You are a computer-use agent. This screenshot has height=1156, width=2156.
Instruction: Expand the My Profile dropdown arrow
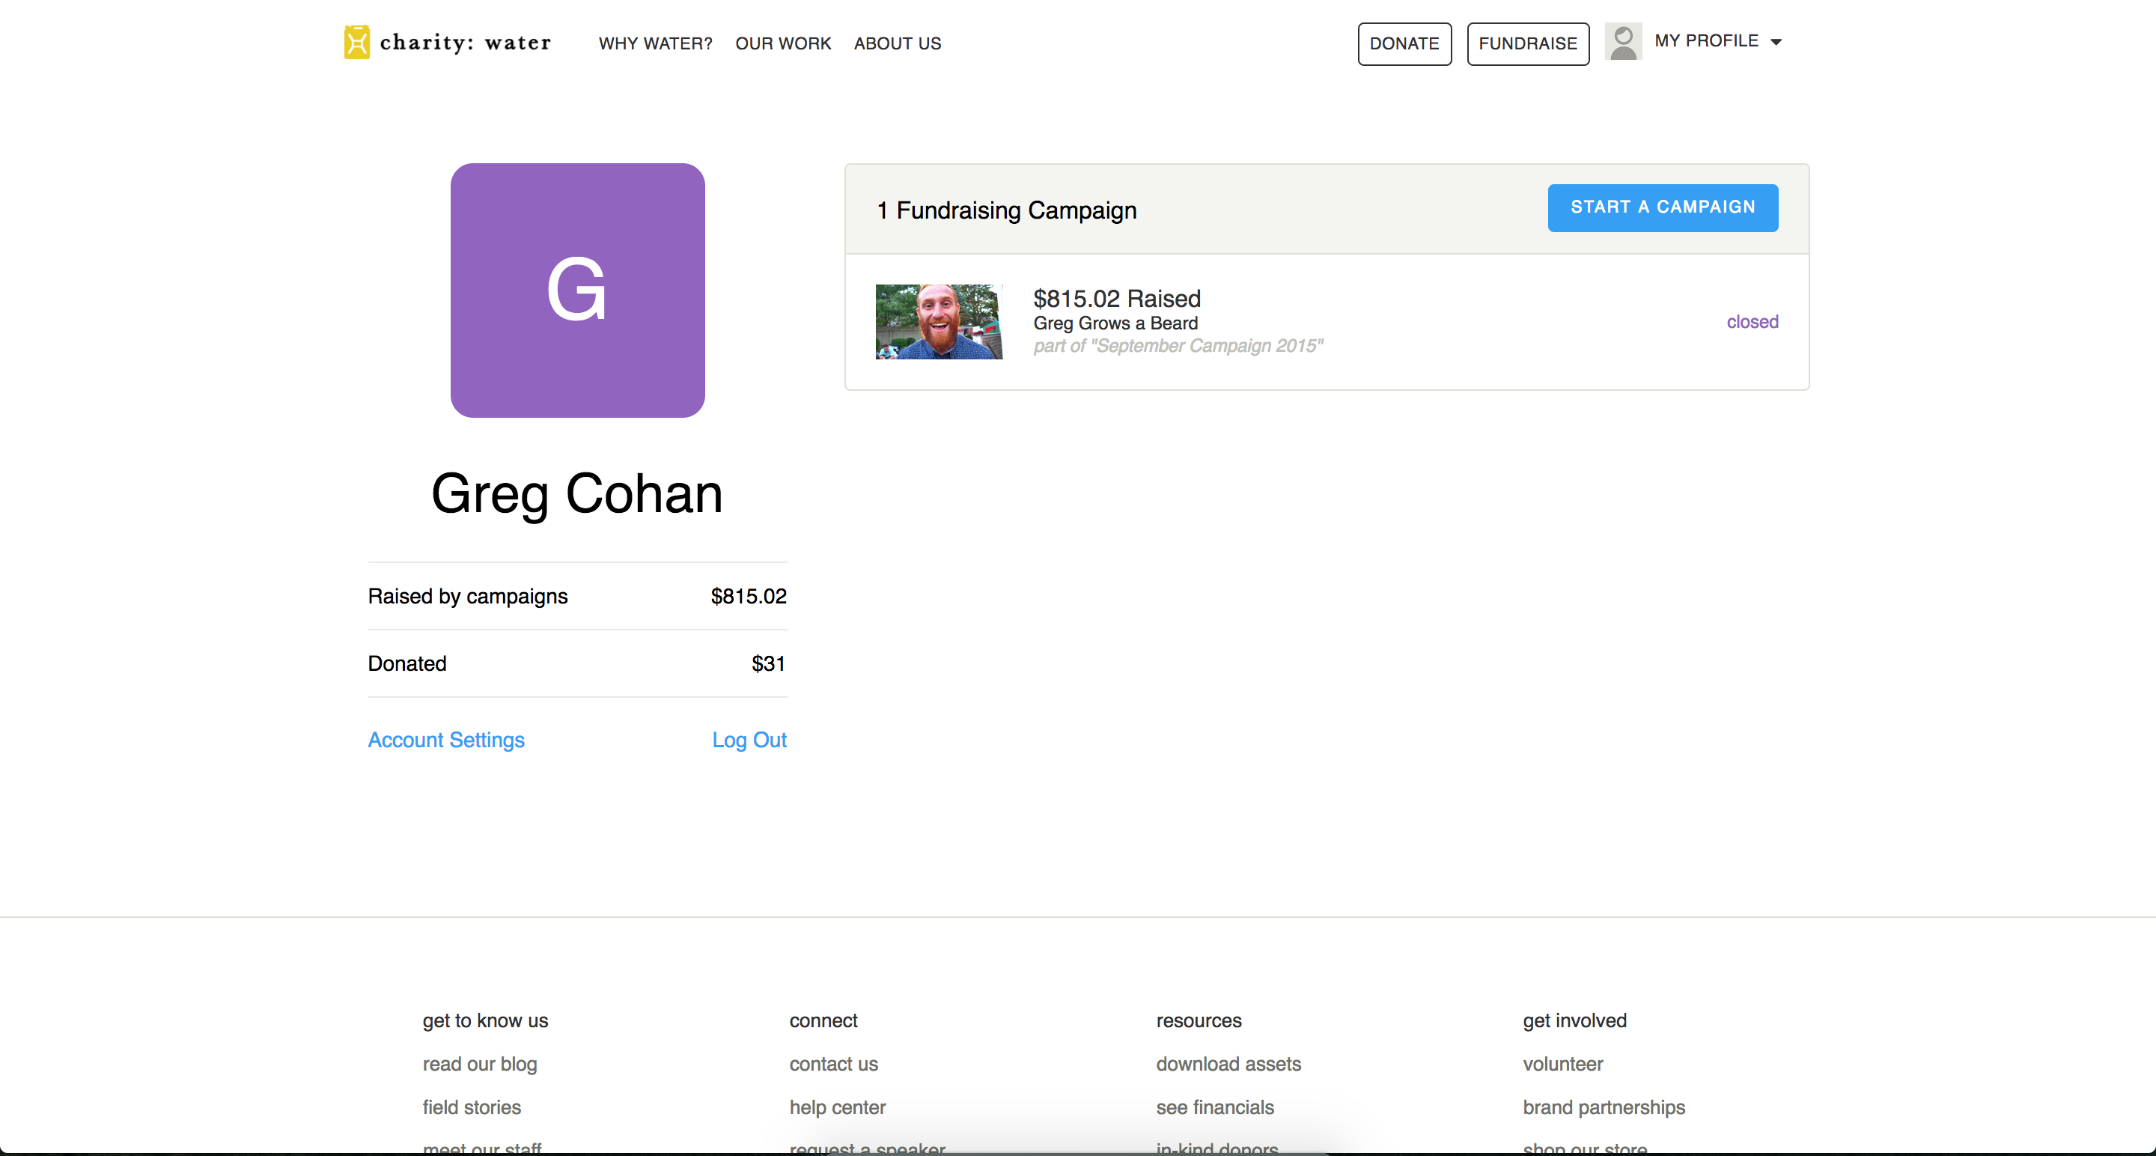pos(1775,42)
